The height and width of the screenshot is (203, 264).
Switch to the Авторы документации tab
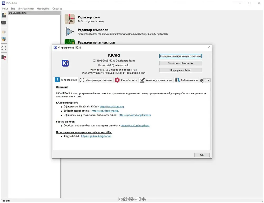(156, 80)
